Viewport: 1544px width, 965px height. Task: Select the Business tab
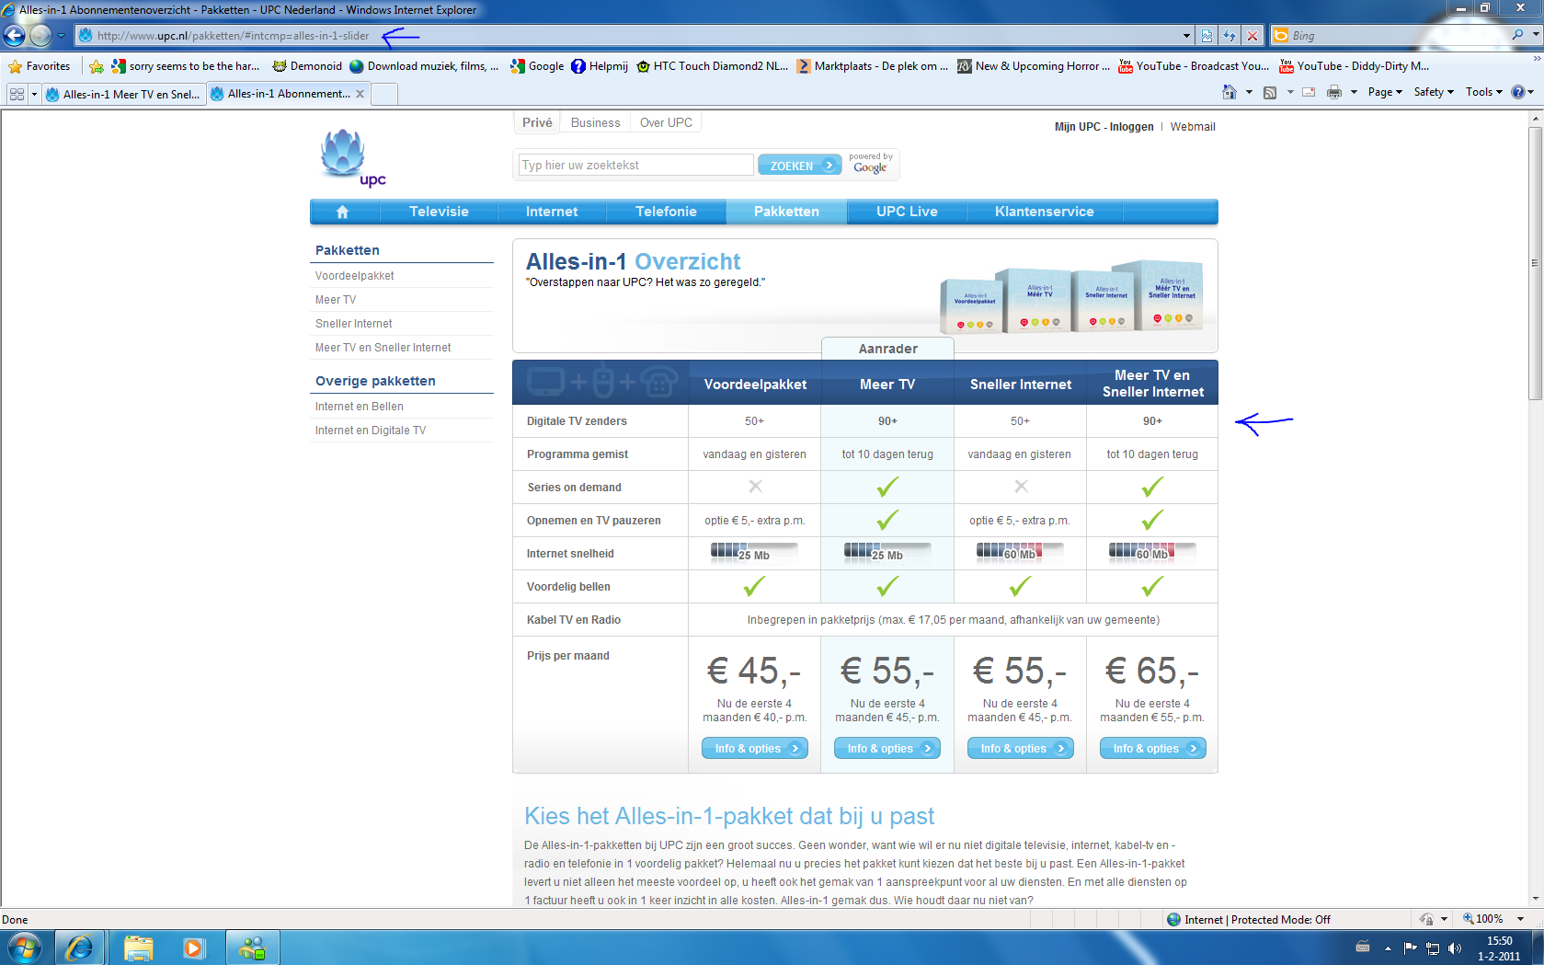pyautogui.click(x=595, y=122)
